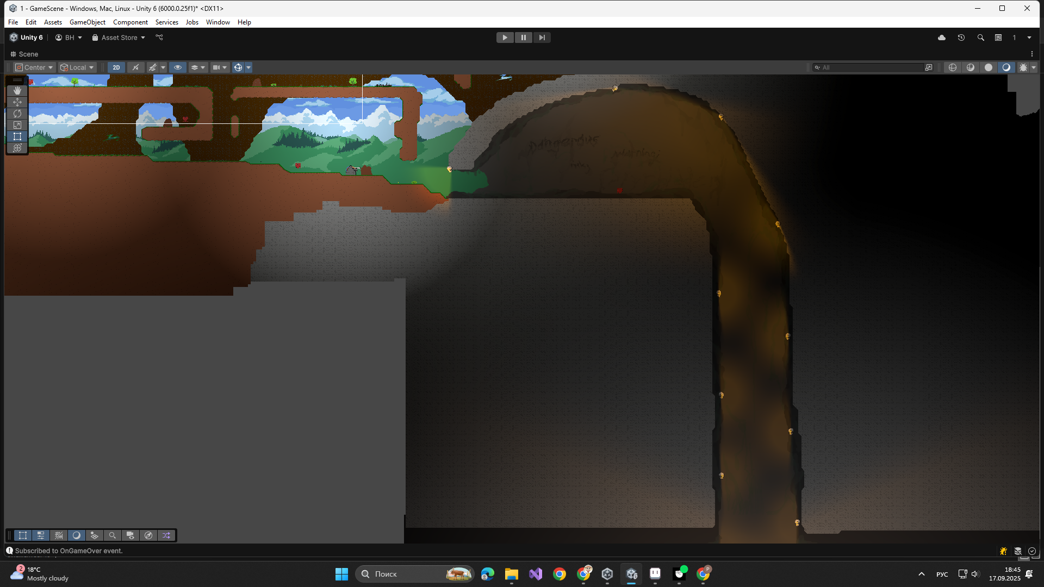Enable wireframe draw mode

click(953, 67)
